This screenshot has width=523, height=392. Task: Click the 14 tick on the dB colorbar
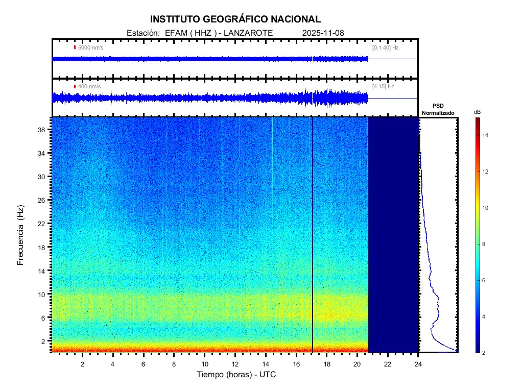tap(487, 136)
